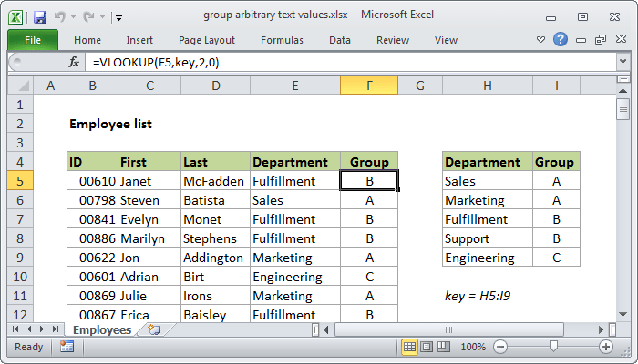Image resolution: width=638 pixels, height=364 pixels.
Task: Open Excel Help question mark icon
Action: [x=561, y=39]
